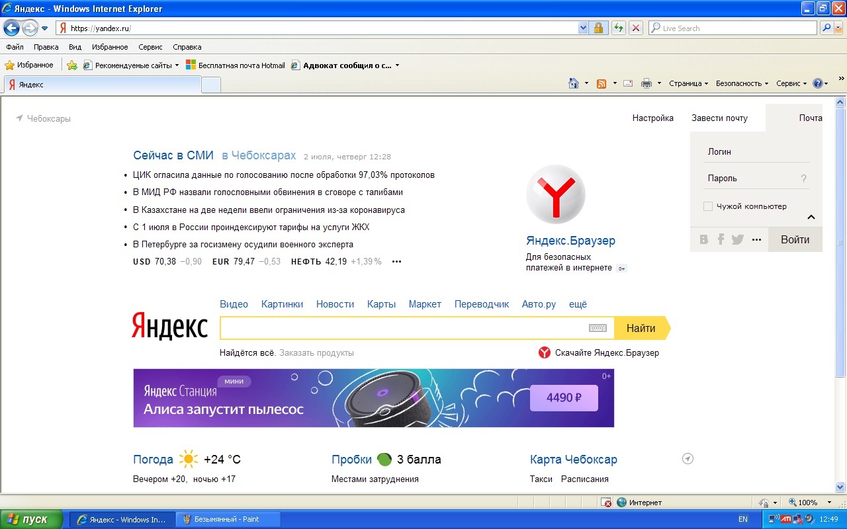The height and width of the screenshot is (529, 847).
Task: Open the Настройка link
Action: pyautogui.click(x=652, y=118)
